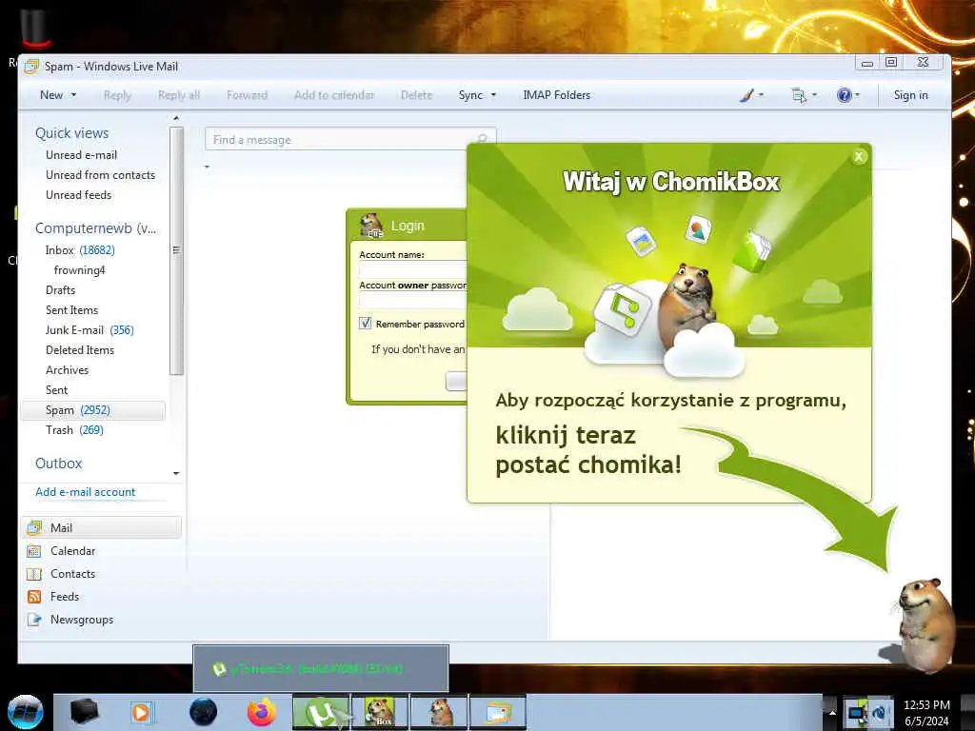Image resolution: width=975 pixels, height=731 pixels.
Task: Open the Deleted Items folder
Action: pos(80,349)
